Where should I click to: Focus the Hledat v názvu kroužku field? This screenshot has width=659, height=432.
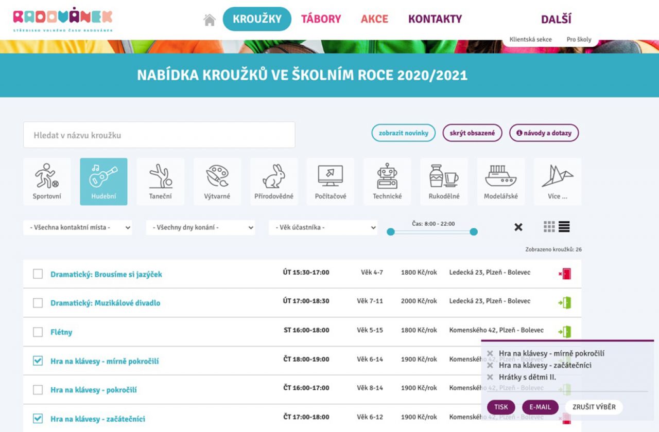point(159,135)
